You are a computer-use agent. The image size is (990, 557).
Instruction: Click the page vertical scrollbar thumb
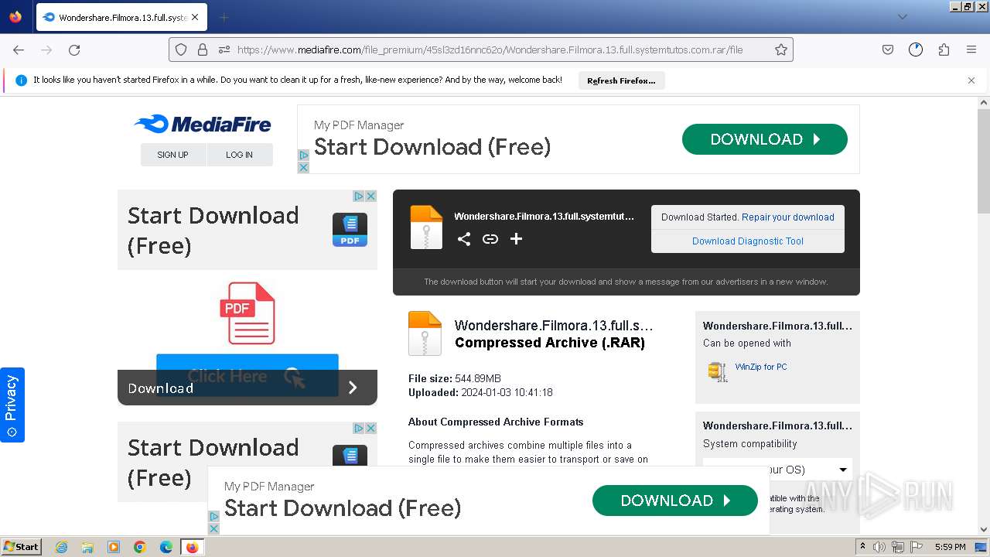tap(984, 162)
